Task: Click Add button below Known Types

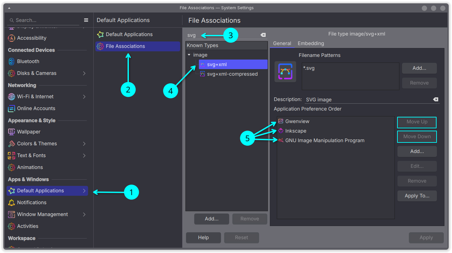Action: click(x=212, y=219)
